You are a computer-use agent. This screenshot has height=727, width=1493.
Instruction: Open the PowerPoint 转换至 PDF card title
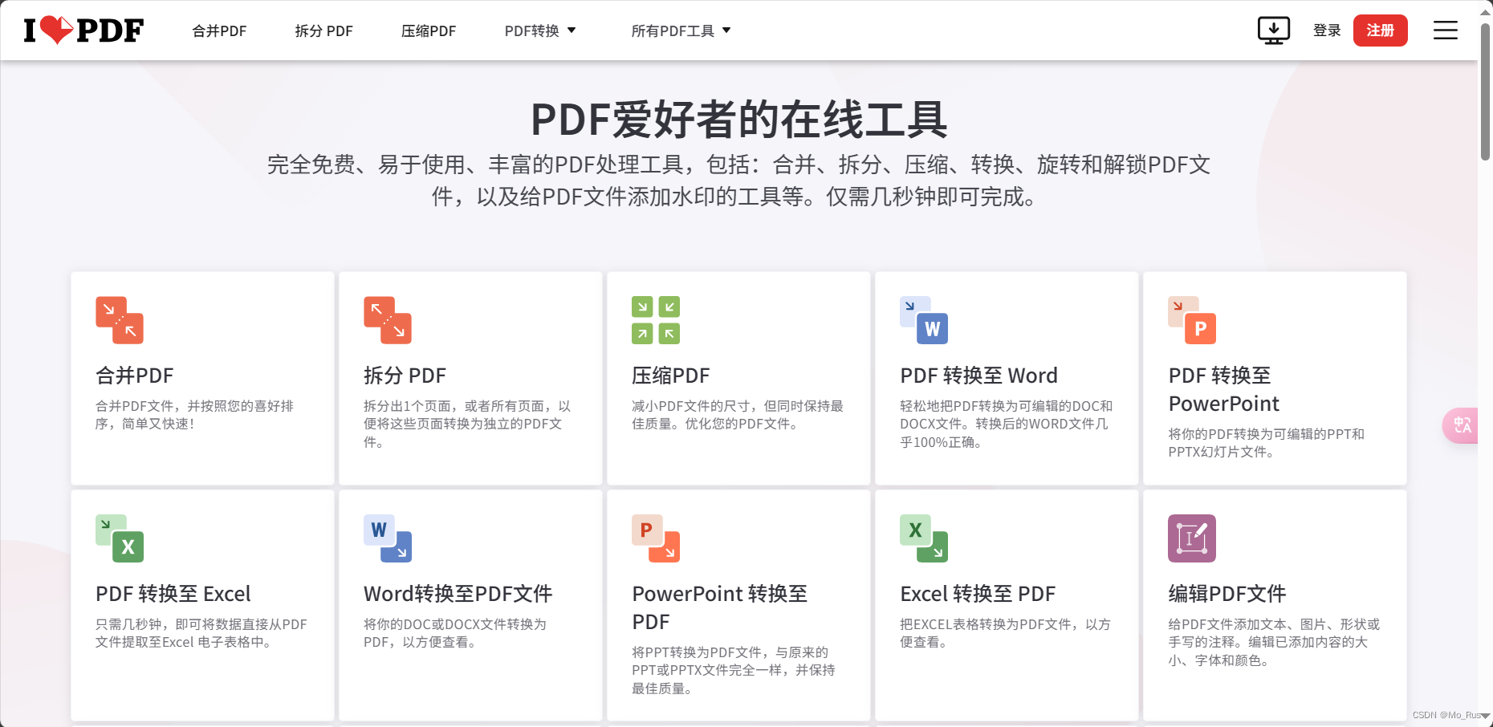click(x=720, y=607)
